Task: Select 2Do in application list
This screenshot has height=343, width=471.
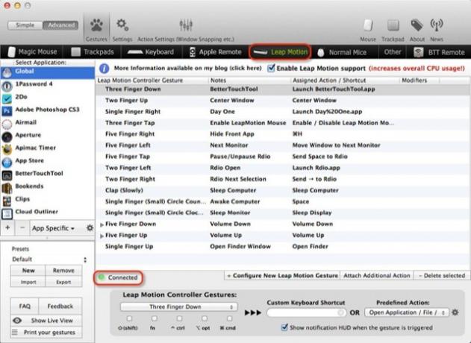Action: pos(48,97)
